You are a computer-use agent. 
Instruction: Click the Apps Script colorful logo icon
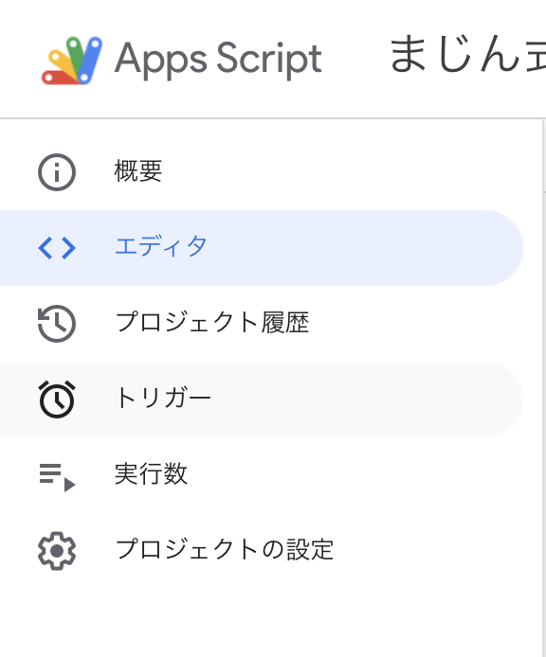click(x=72, y=61)
